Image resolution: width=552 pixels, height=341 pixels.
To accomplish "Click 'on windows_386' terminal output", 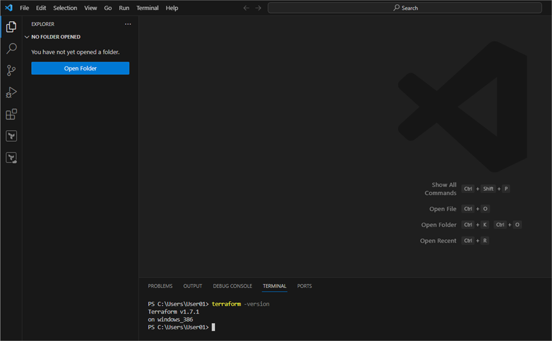I will [170, 319].
